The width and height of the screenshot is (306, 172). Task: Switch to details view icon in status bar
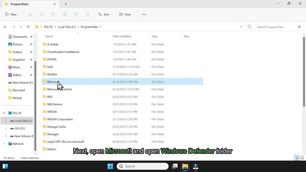297,158
